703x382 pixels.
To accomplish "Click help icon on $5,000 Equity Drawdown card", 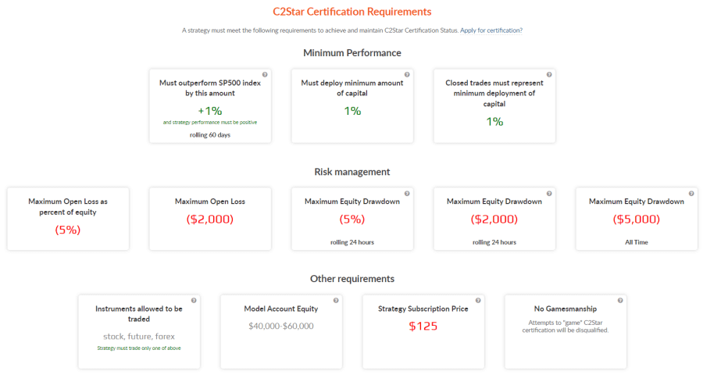I will (x=691, y=193).
